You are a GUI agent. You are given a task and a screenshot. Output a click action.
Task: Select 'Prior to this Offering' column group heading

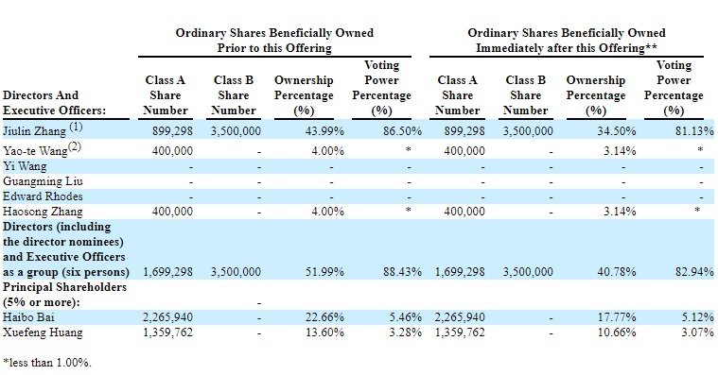(274, 48)
